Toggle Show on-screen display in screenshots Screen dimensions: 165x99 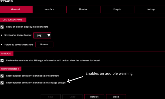2,27
